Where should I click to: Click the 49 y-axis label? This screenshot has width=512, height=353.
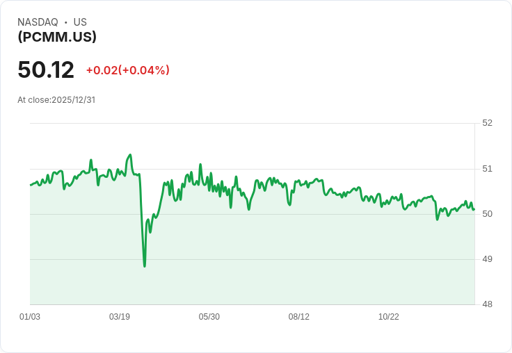(x=487, y=258)
